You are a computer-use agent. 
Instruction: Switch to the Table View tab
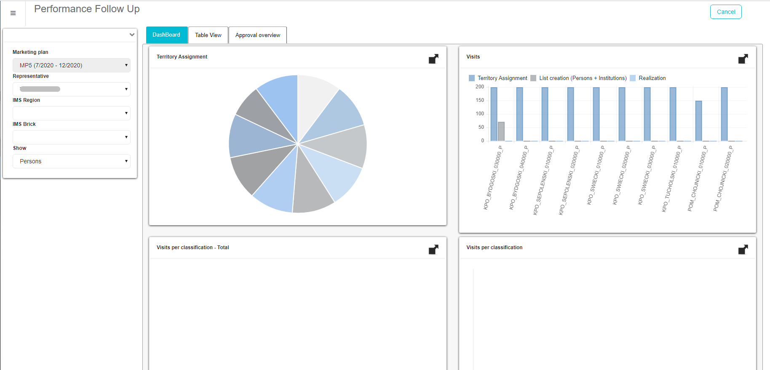tap(208, 35)
